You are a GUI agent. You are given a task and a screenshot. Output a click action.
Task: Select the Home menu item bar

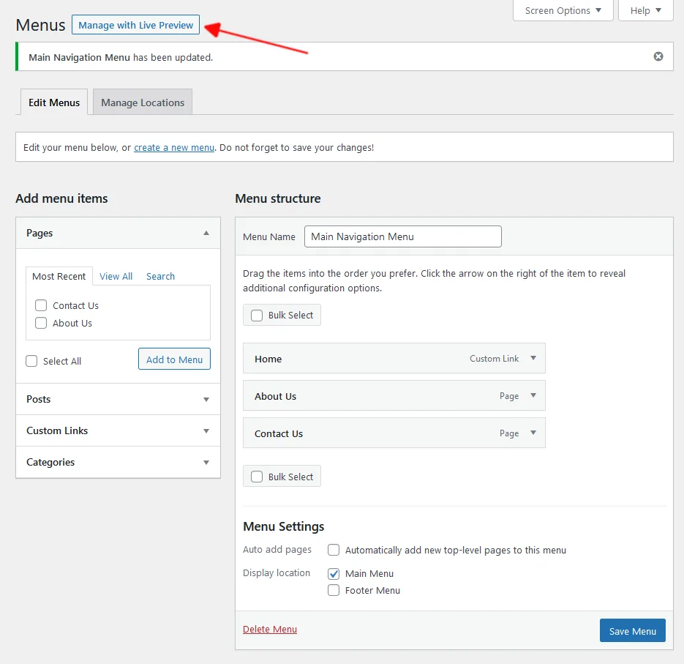click(394, 359)
